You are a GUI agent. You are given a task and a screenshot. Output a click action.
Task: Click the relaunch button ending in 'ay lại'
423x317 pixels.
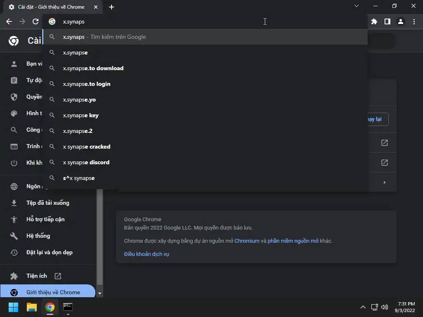coord(378,119)
